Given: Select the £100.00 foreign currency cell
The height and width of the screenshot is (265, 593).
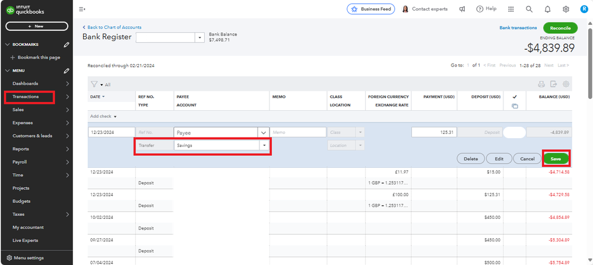Looking at the screenshot, I should pos(401,195).
